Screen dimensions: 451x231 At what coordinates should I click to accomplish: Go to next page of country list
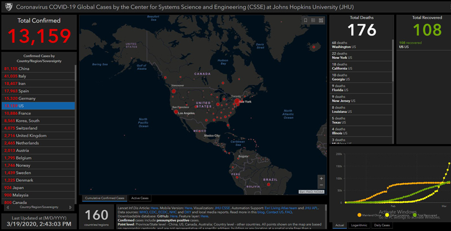pos(70,207)
